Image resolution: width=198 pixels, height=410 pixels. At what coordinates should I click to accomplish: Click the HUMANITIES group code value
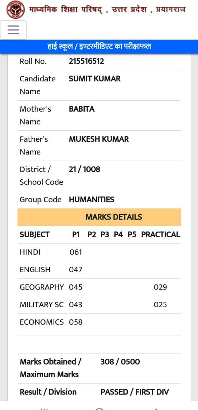pyautogui.click(x=92, y=200)
